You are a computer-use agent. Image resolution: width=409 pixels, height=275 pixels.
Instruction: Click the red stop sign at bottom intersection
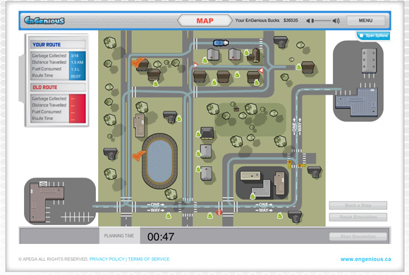tap(219, 212)
